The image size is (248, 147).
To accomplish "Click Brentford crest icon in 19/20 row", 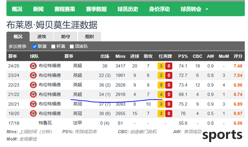I will (33, 114).
